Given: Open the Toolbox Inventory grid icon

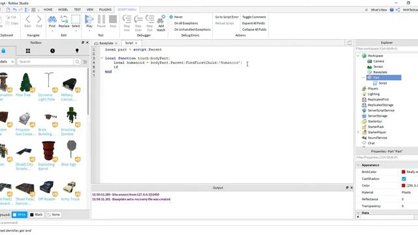Looking at the screenshot, I should [27, 51].
